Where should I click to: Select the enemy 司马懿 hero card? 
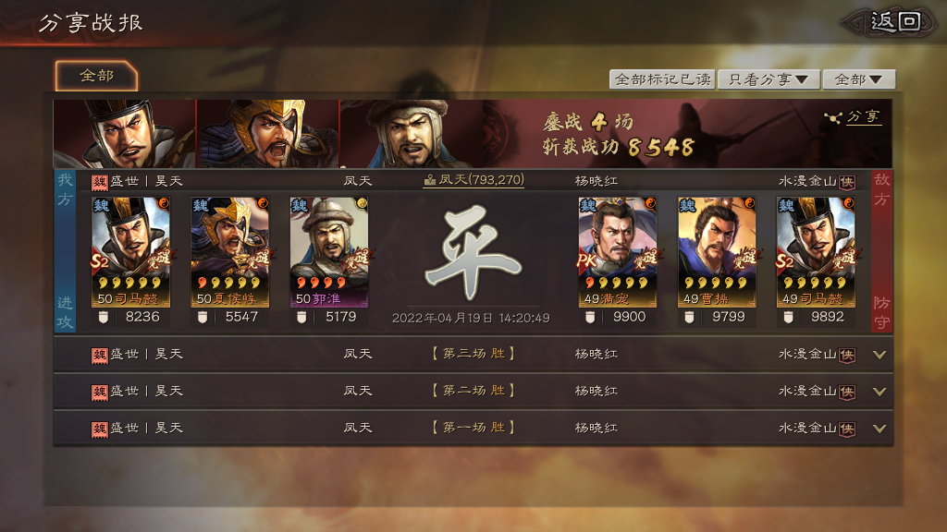coord(816,252)
